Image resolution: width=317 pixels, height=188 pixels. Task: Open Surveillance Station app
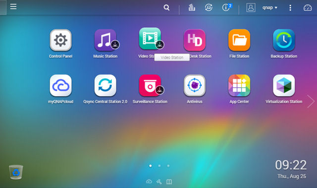pyautogui.click(x=150, y=85)
